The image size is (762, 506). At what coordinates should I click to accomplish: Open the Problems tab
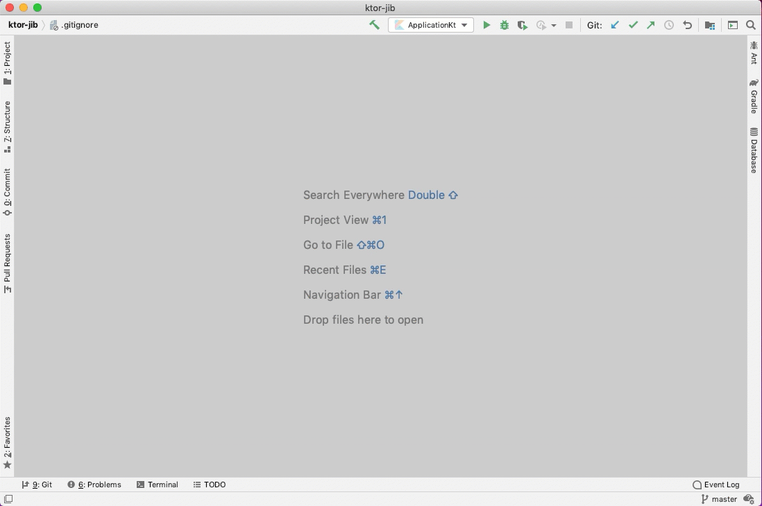pos(94,485)
